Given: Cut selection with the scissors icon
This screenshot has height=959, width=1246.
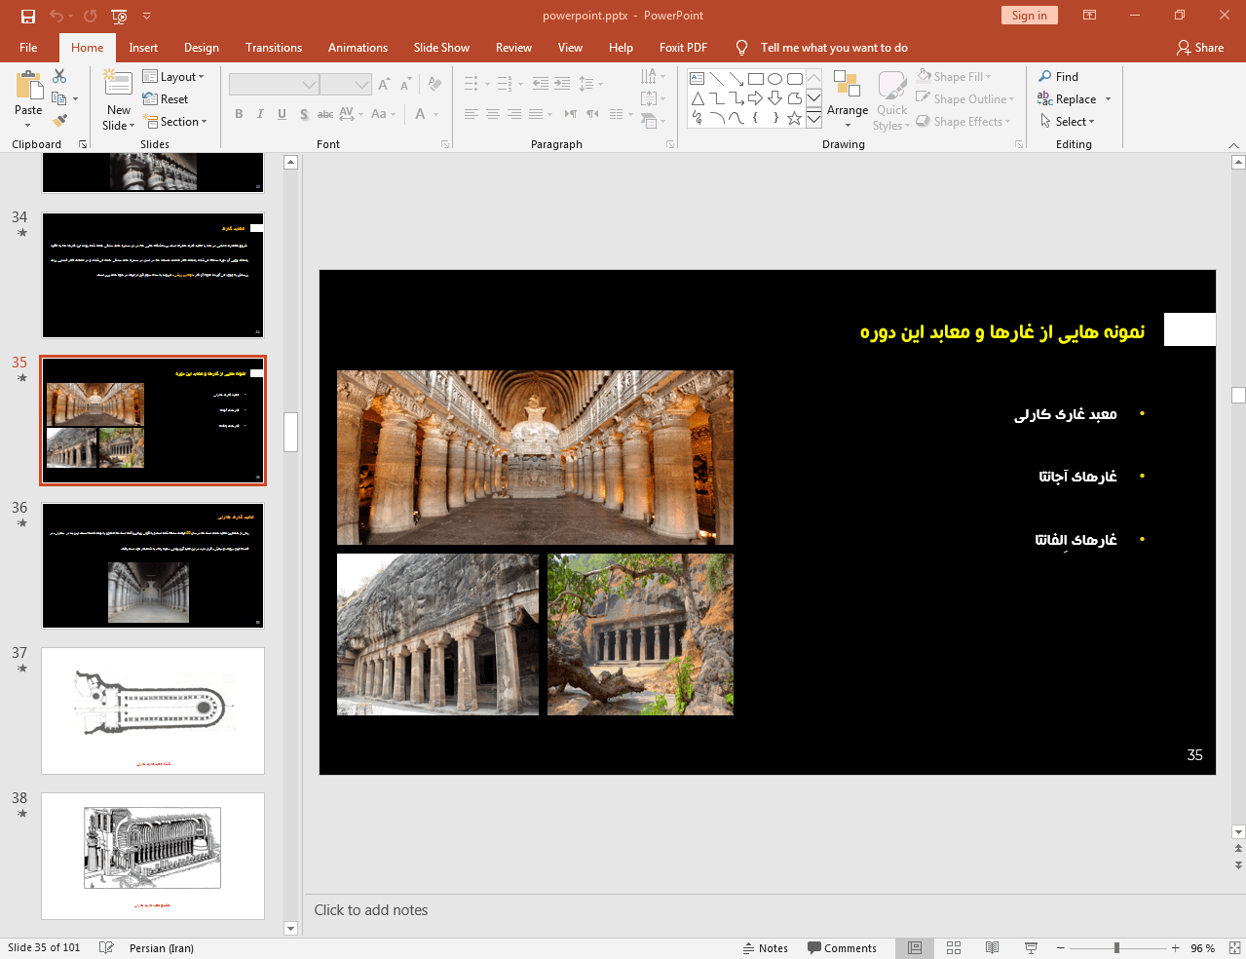Looking at the screenshot, I should pos(59,76).
